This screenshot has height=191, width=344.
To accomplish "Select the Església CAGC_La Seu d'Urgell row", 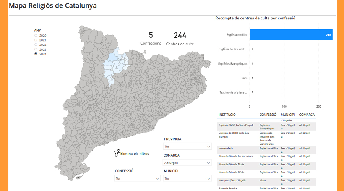I will point(267,126).
